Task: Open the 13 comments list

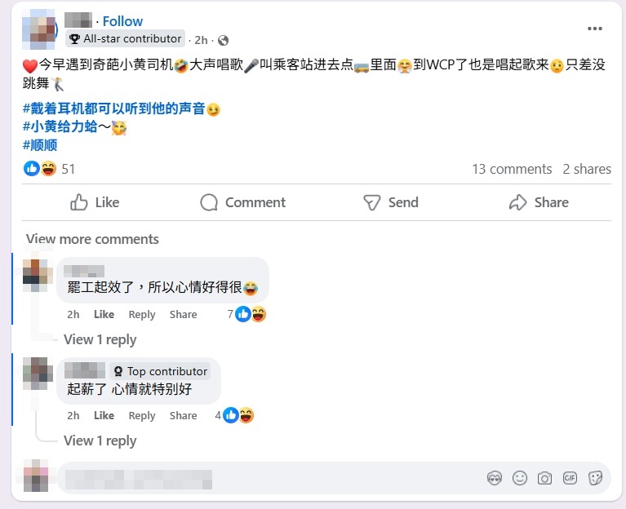Action: pyautogui.click(x=512, y=169)
